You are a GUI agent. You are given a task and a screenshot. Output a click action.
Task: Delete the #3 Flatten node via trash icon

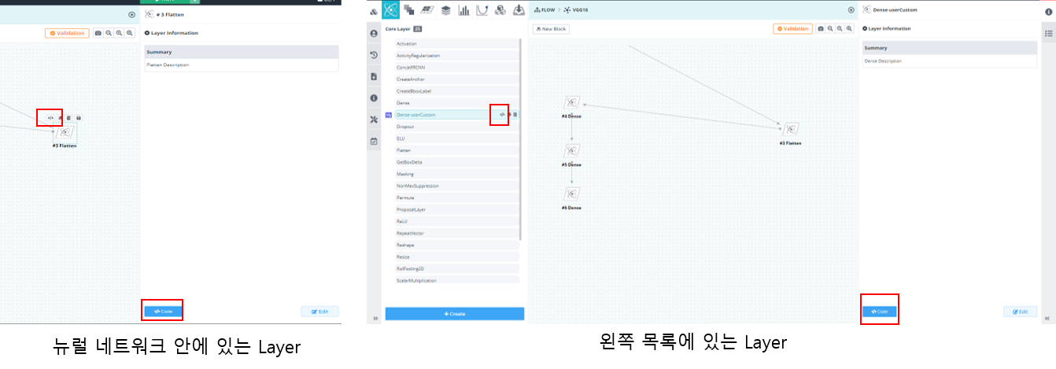point(68,118)
